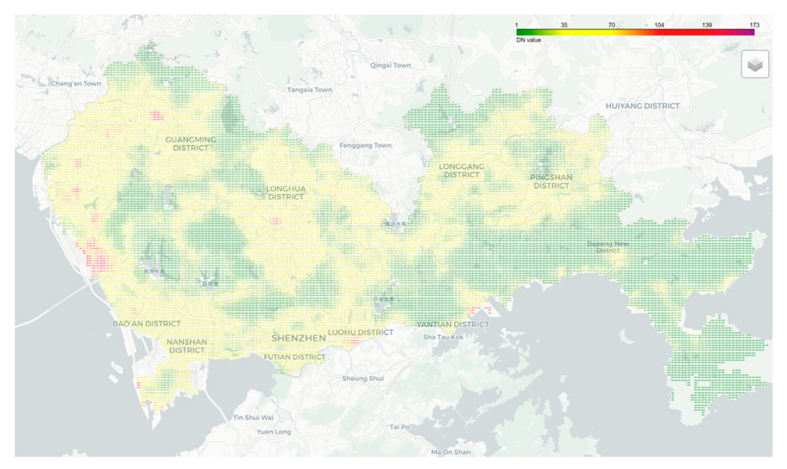
Task: Click the Huiyang District label
Action: pyautogui.click(x=642, y=106)
